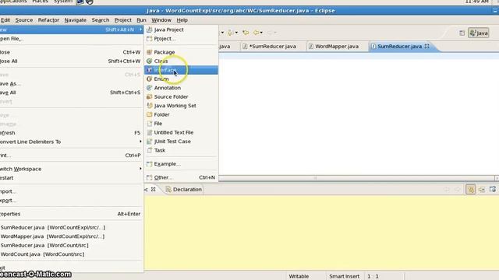Select Package in New submenu

[x=181, y=52]
